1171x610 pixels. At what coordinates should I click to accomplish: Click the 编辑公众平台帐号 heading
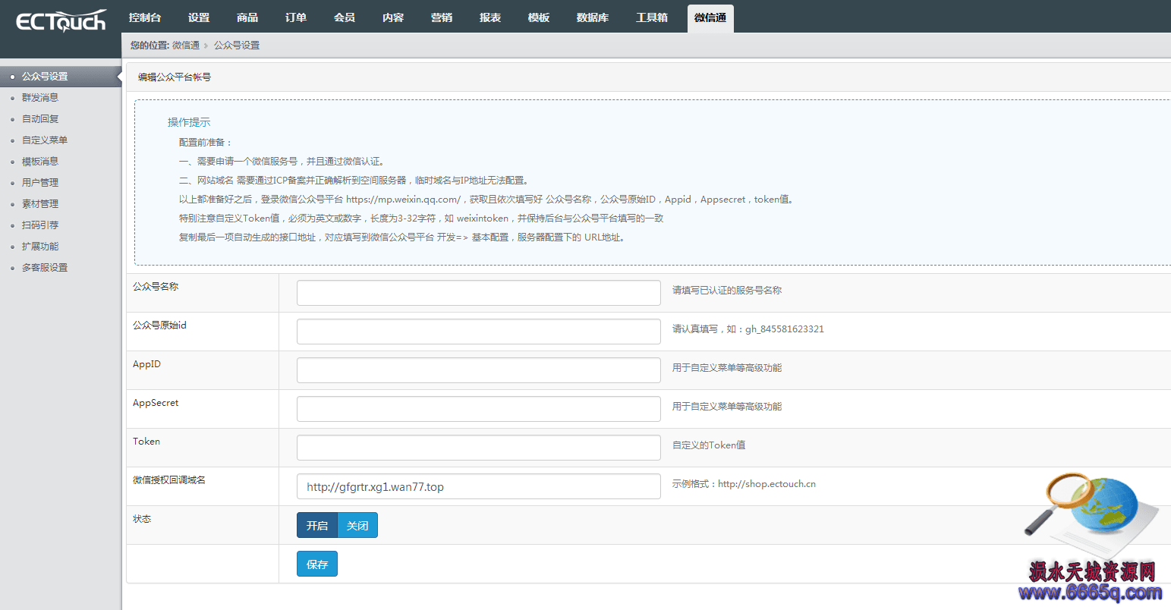[x=175, y=77]
